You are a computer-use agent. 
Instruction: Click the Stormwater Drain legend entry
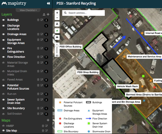[99, 132]
